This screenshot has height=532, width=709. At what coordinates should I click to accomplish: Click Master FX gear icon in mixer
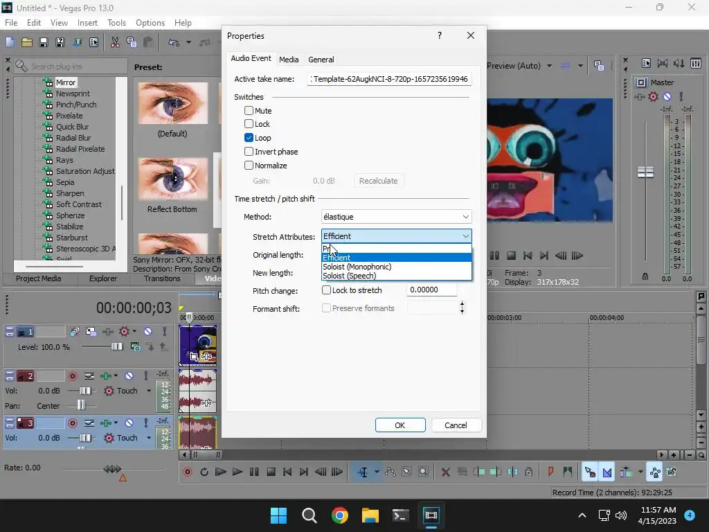(653, 97)
